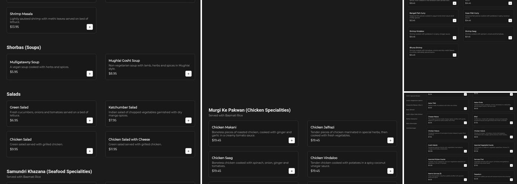Add Chicken Jalfrazi to order

pyautogui.click(x=390, y=140)
